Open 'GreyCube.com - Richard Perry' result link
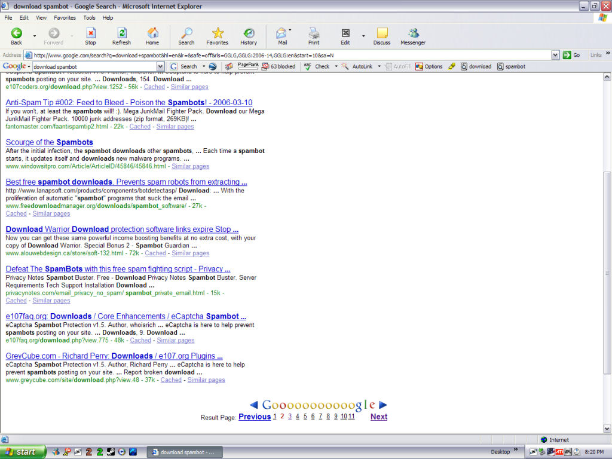The height and width of the screenshot is (459, 612). click(114, 356)
